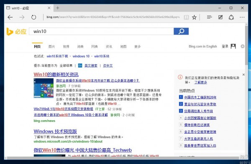Open hot topic 4 小伙因爱国言论
This screenshot has width=251, height=164.
click(x=200, y=118)
